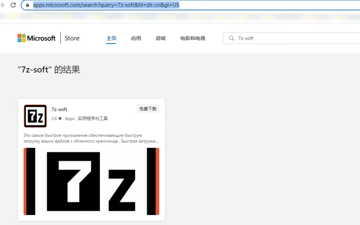Click the Microsoft logo
The height and width of the screenshot is (225, 360).
[36, 38]
